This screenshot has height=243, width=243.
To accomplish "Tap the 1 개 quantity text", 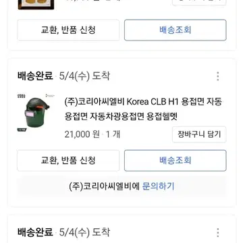I will click(x=113, y=134).
